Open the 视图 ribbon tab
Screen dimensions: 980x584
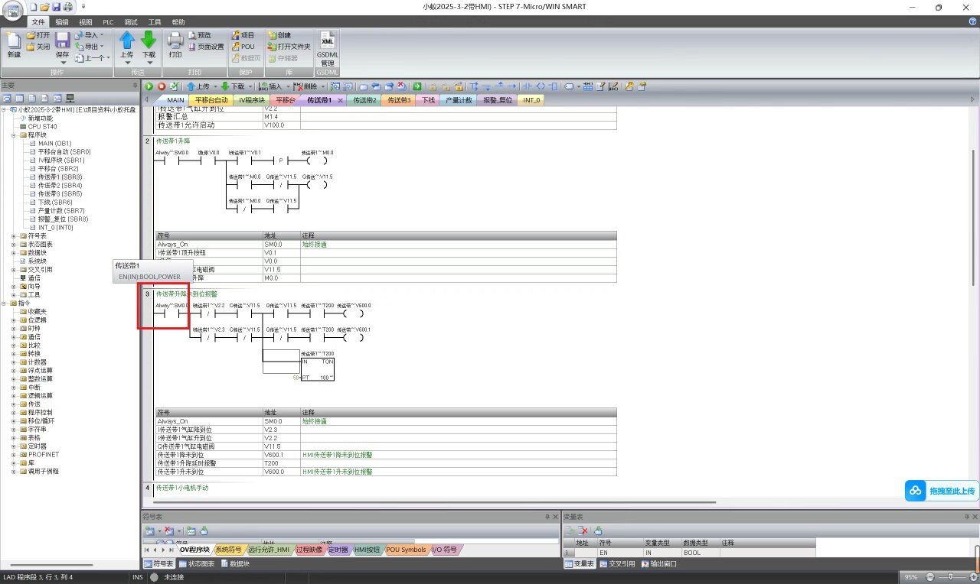pos(86,22)
